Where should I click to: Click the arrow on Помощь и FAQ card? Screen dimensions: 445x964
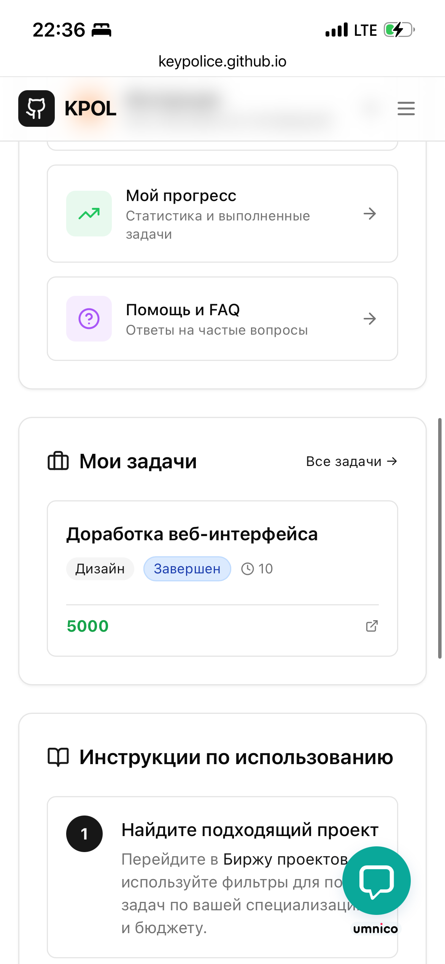370,319
